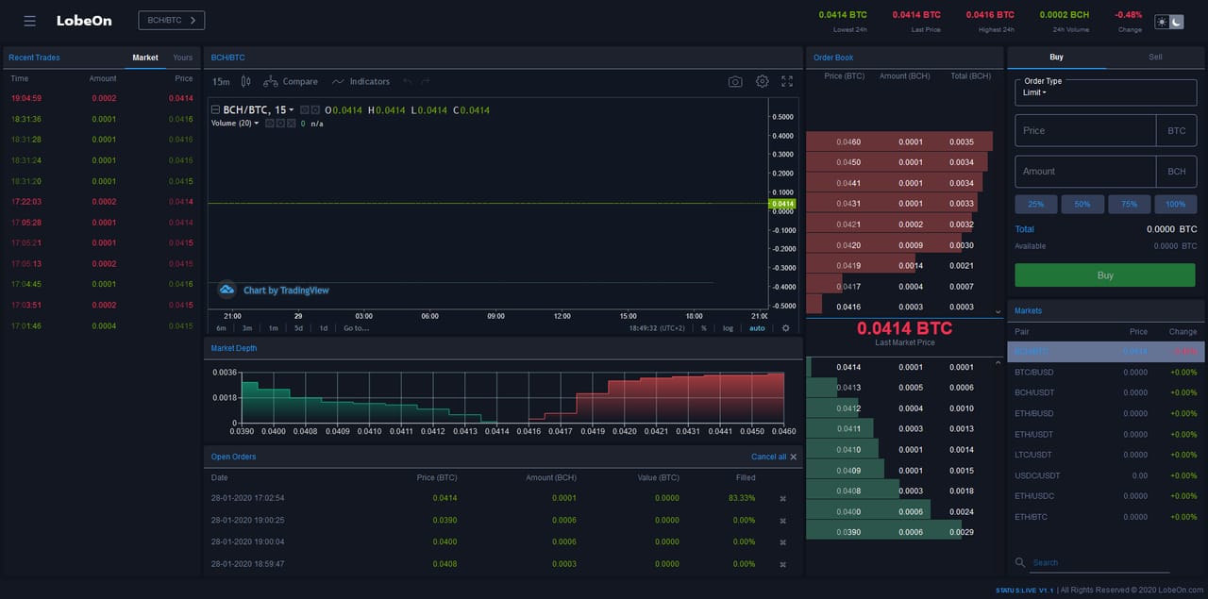Click the Markets search field
The height and width of the screenshot is (599, 1208).
tap(1099, 562)
